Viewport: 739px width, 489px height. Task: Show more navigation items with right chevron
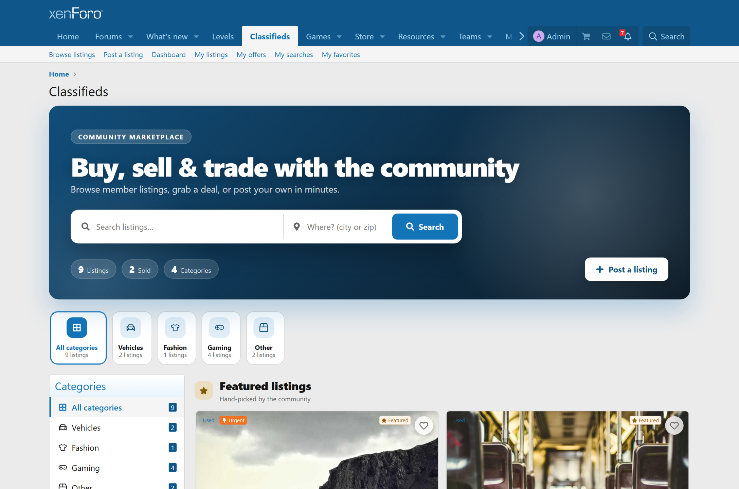tap(522, 36)
